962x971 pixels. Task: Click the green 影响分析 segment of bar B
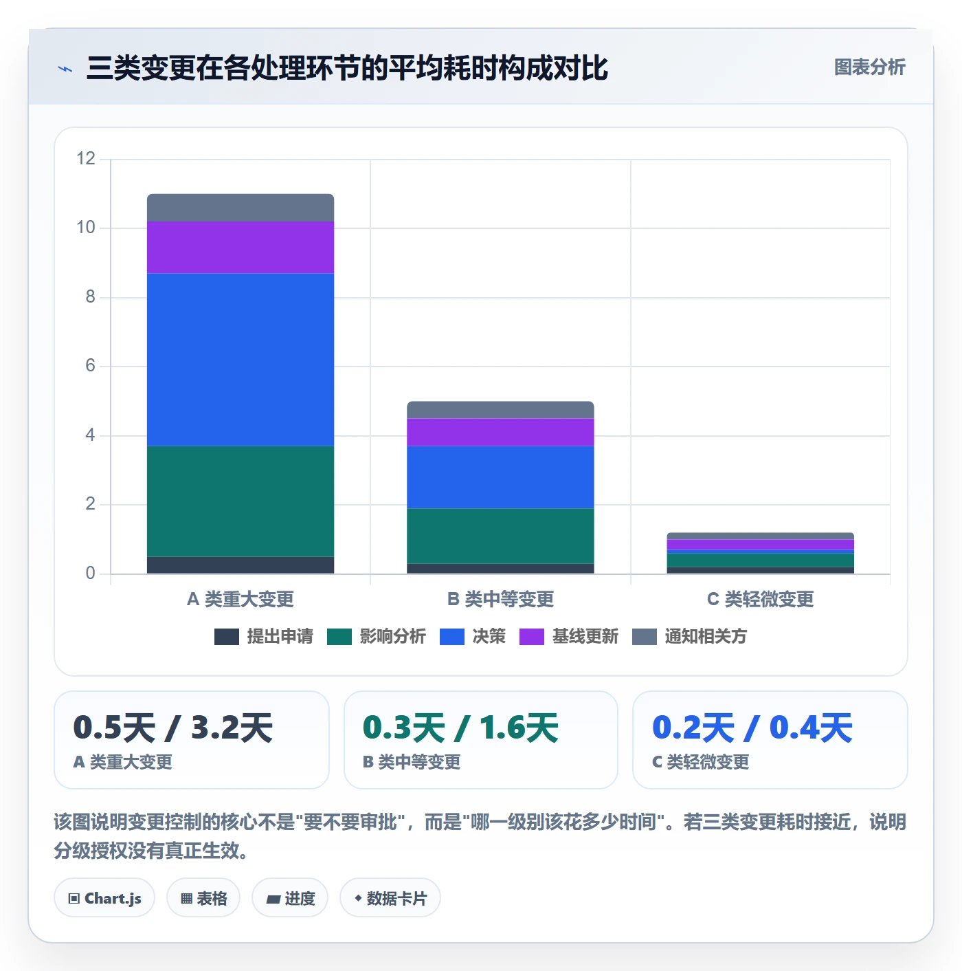tap(500, 536)
